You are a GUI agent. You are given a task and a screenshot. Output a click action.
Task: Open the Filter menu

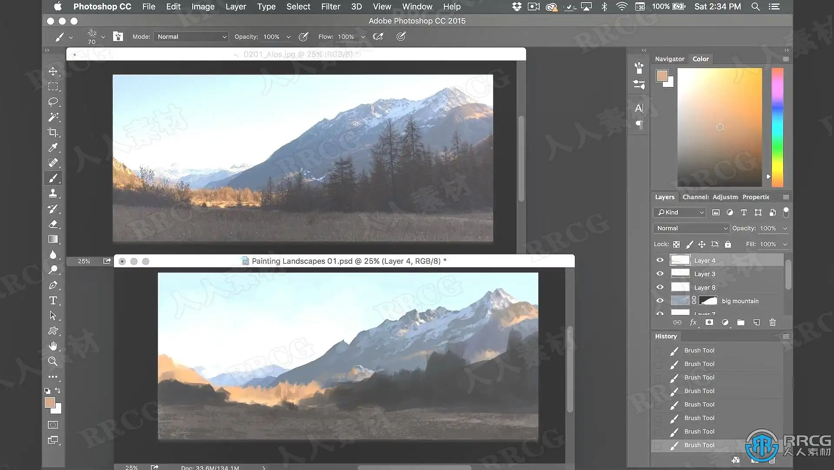pyautogui.click(x=330, y=7)
